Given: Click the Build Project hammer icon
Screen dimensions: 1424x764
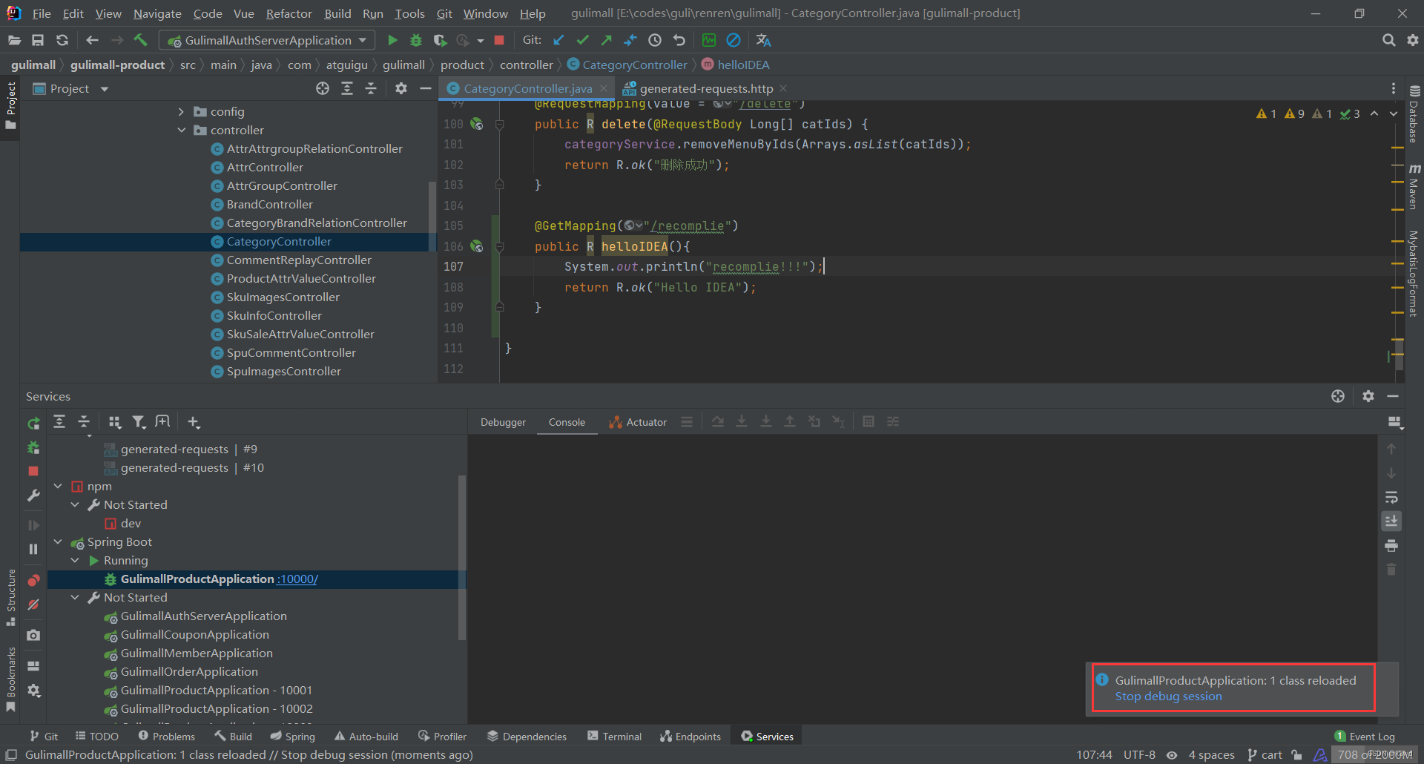Looking at the screenshot, I should pos(141,40).
